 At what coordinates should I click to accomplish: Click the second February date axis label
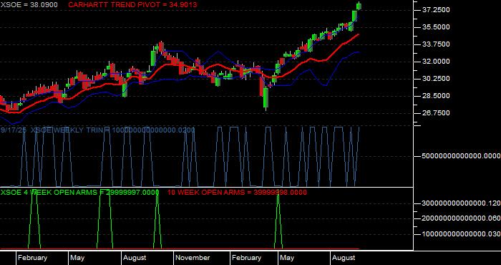246,258
